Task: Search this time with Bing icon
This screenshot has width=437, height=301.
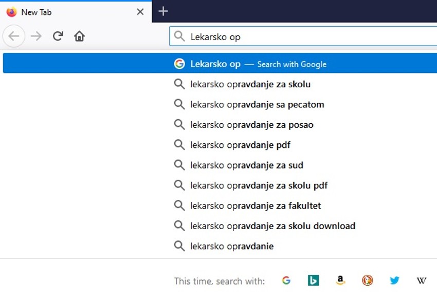Action: coord(313,280)
